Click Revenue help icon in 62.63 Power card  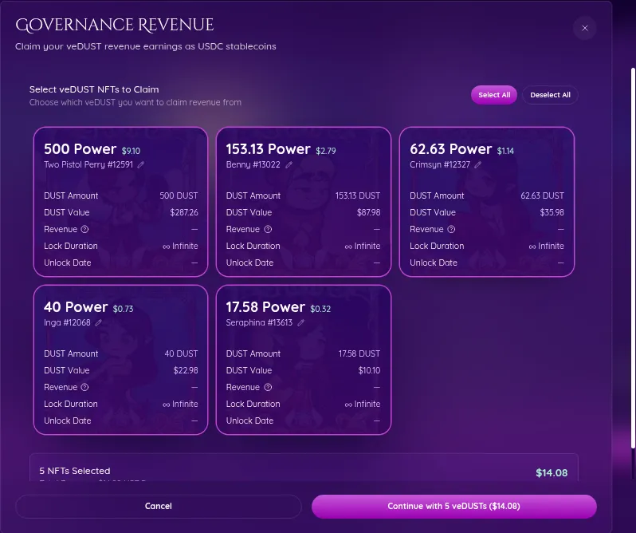450,229
